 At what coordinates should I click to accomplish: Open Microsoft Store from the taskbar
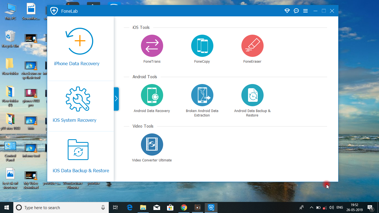point(170,207)
